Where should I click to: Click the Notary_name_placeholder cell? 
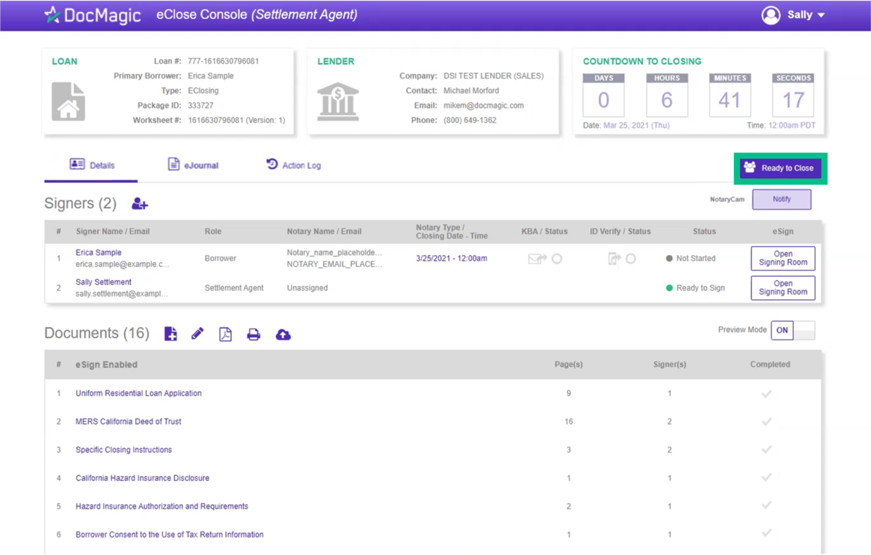coord(334,252)
